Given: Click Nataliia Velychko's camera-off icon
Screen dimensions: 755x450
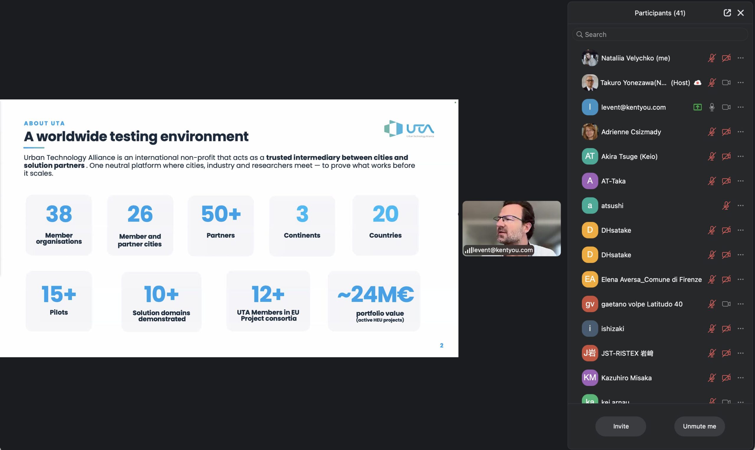Looking at the screenshot, I should 726,58.
